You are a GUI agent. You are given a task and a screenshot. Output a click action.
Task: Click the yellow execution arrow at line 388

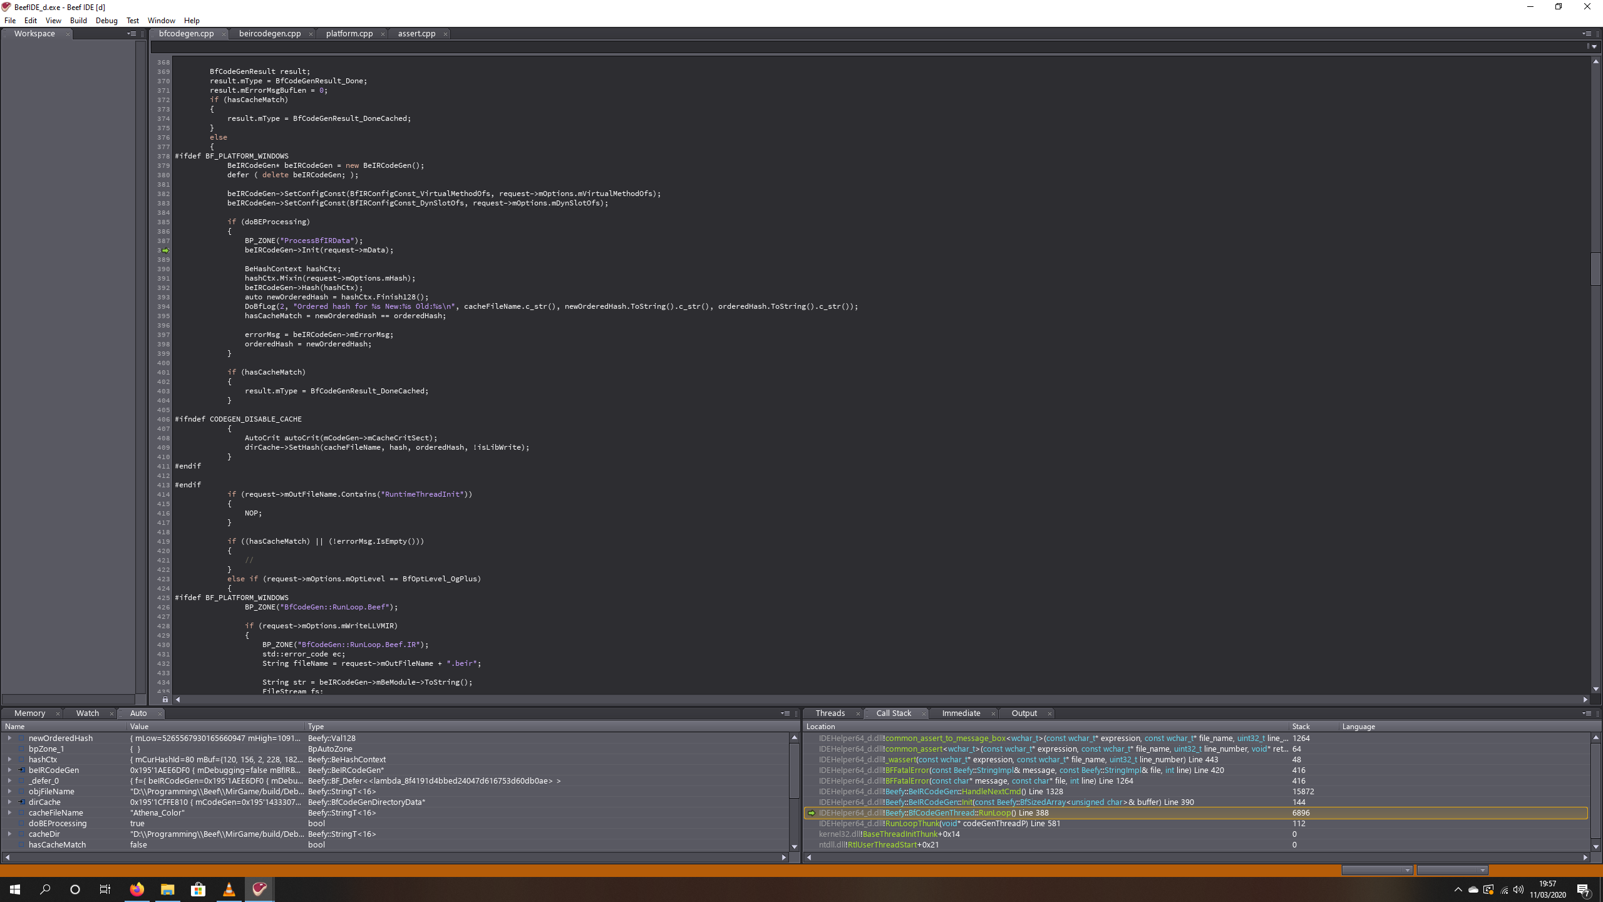point(165,249)
